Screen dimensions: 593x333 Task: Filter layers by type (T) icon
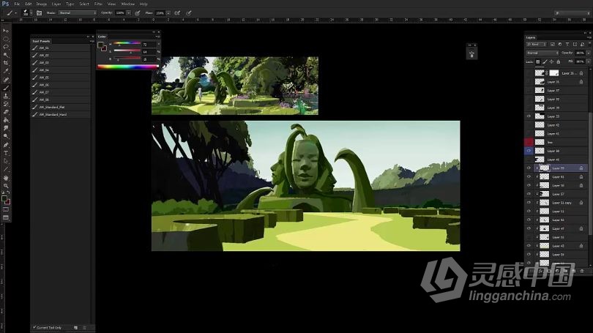pyautogui.click(x=567, y=44)
